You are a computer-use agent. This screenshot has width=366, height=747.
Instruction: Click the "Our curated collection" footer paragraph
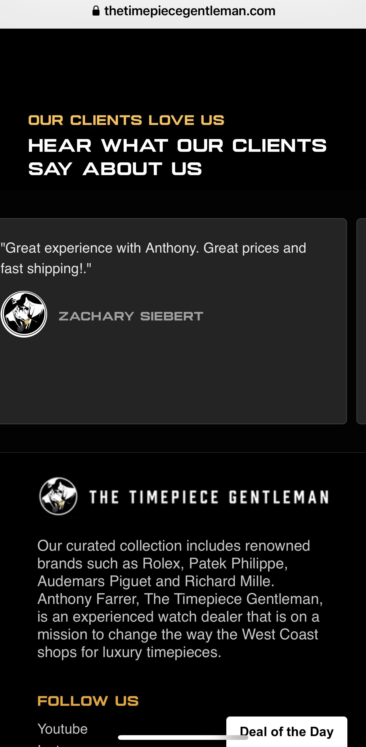180,599
